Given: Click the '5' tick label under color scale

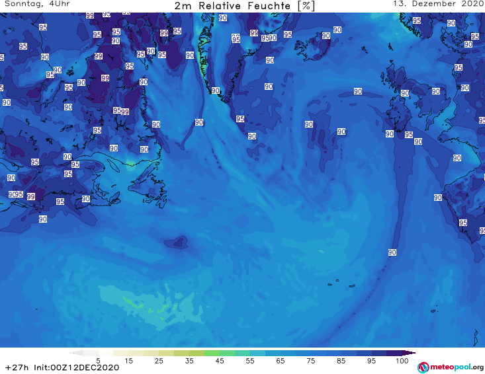Looking at the screenshot, I should pos(99,361).
